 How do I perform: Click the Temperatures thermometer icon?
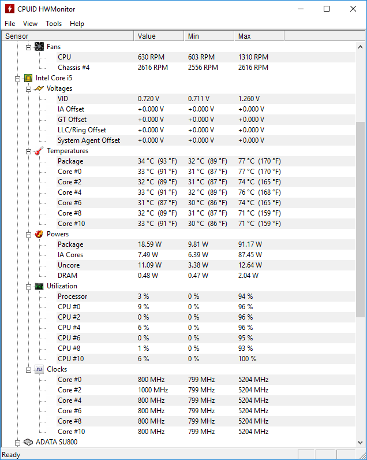point(39,151)
